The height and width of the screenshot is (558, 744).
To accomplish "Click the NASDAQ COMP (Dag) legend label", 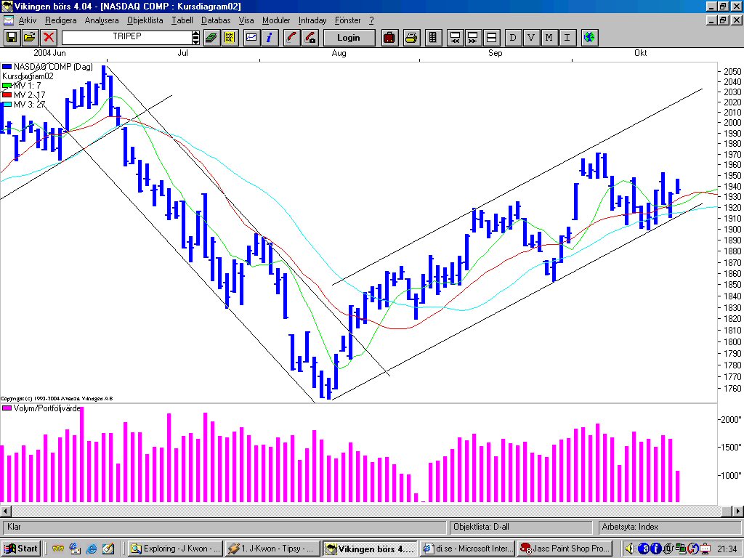I will (x=53, y=67).
